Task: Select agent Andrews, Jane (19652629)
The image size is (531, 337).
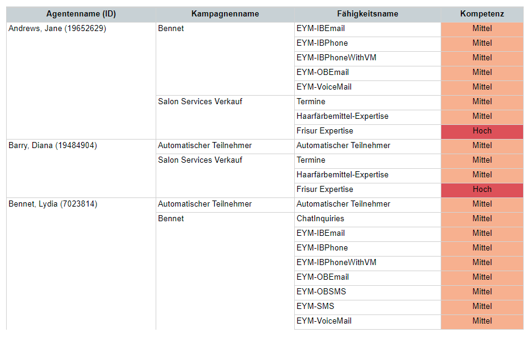Action: (57, 29)
